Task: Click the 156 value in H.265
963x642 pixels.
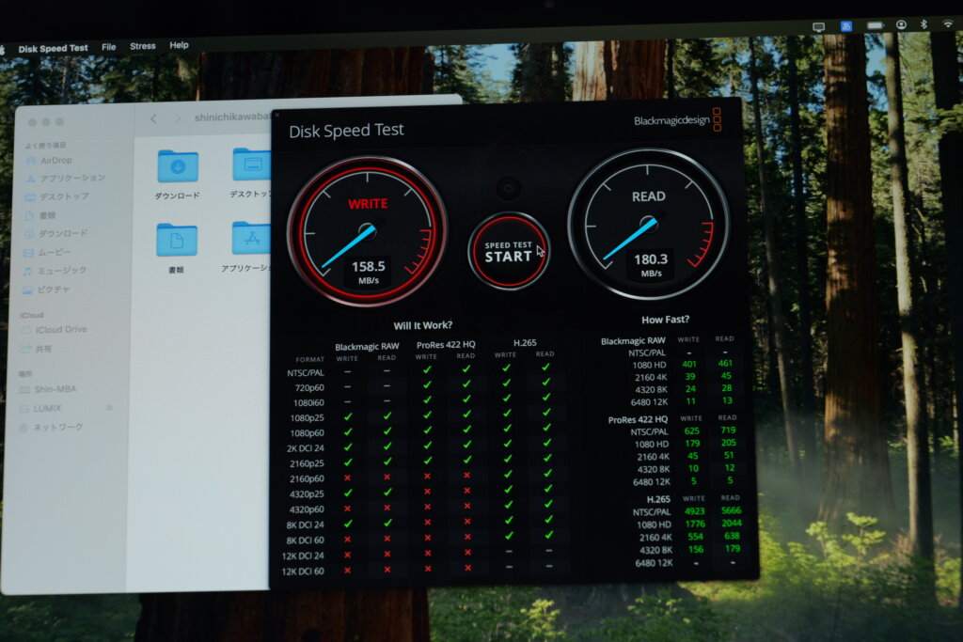Action: 696,549
